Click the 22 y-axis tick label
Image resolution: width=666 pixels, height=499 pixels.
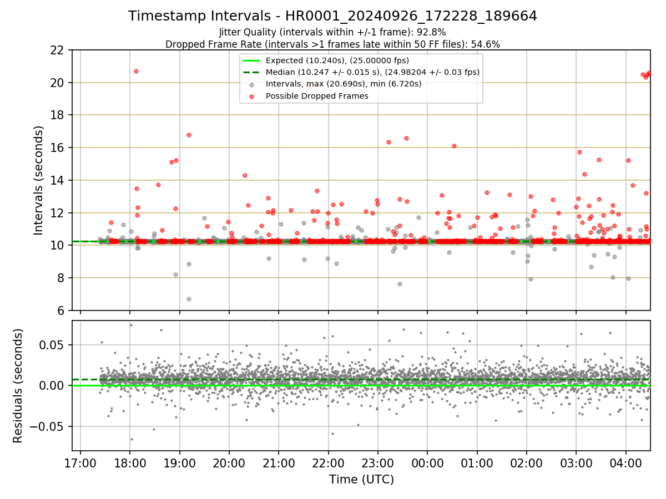58,50
